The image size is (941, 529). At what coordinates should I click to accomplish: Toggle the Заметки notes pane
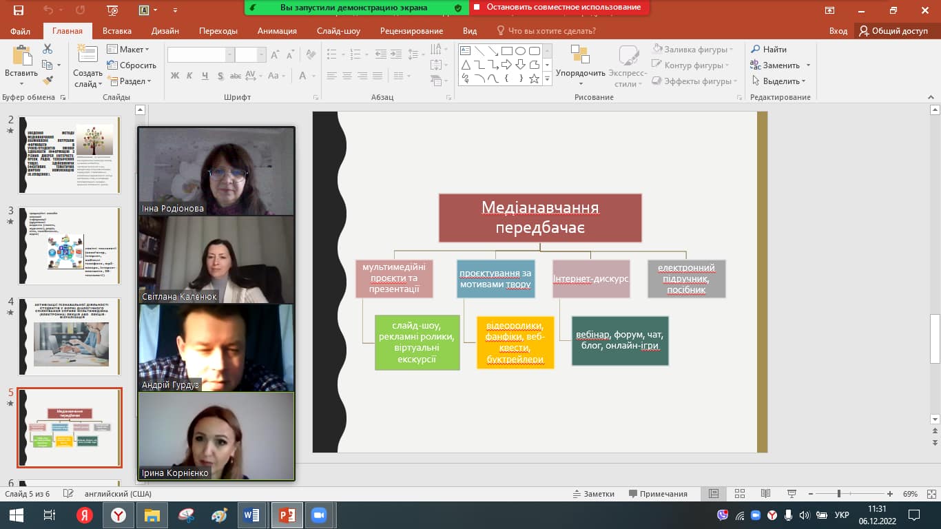pyautogui.click(x=593, y=494)
